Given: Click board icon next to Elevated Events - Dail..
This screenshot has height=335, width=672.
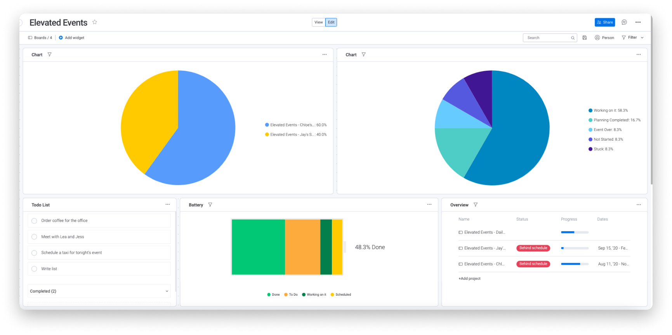Looking at the screenshot, I should 460,232.
